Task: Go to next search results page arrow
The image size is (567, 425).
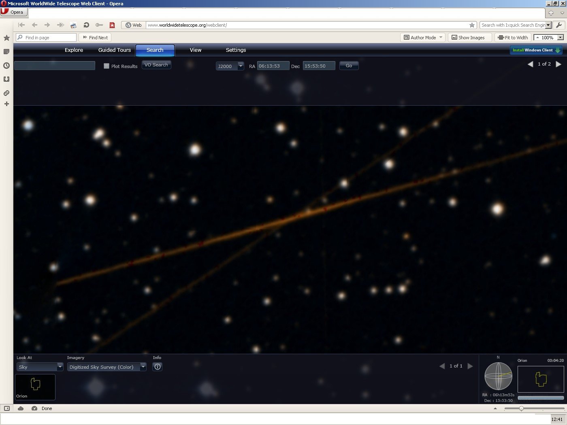Action: point(558,64)
